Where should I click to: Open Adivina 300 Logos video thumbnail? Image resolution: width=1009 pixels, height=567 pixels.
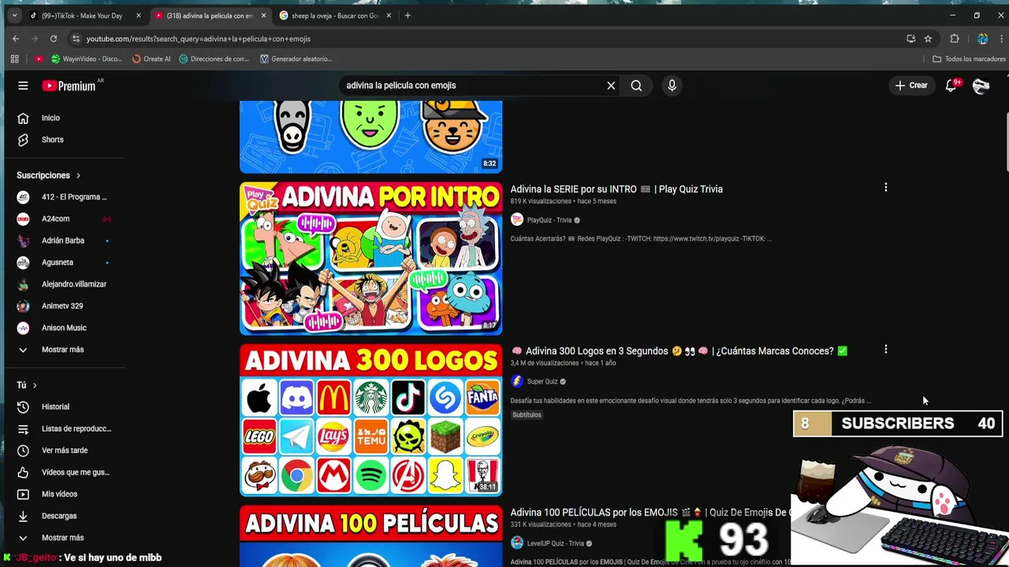coord(370,420)
